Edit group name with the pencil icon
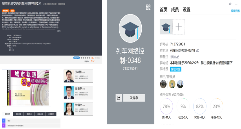Image resolution: width=241 pixels, height=129 pixels. pos(198,50)
